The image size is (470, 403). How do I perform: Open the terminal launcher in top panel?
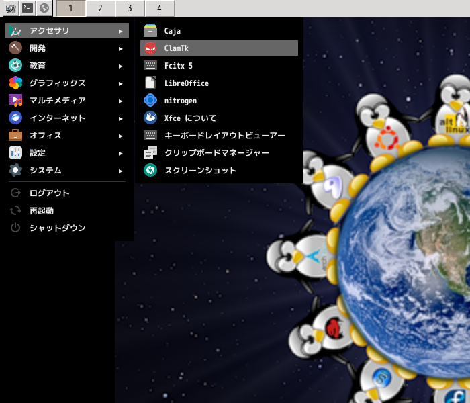pyautogui.click(x=28, y=8)
